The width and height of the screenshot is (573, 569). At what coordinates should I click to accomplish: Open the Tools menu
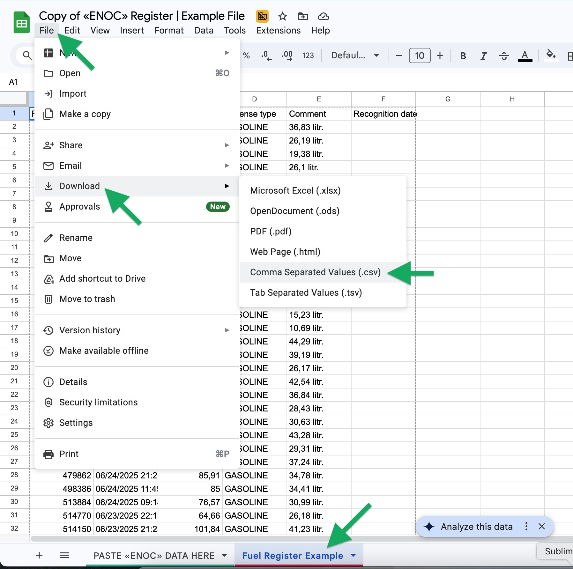[234, 30]
